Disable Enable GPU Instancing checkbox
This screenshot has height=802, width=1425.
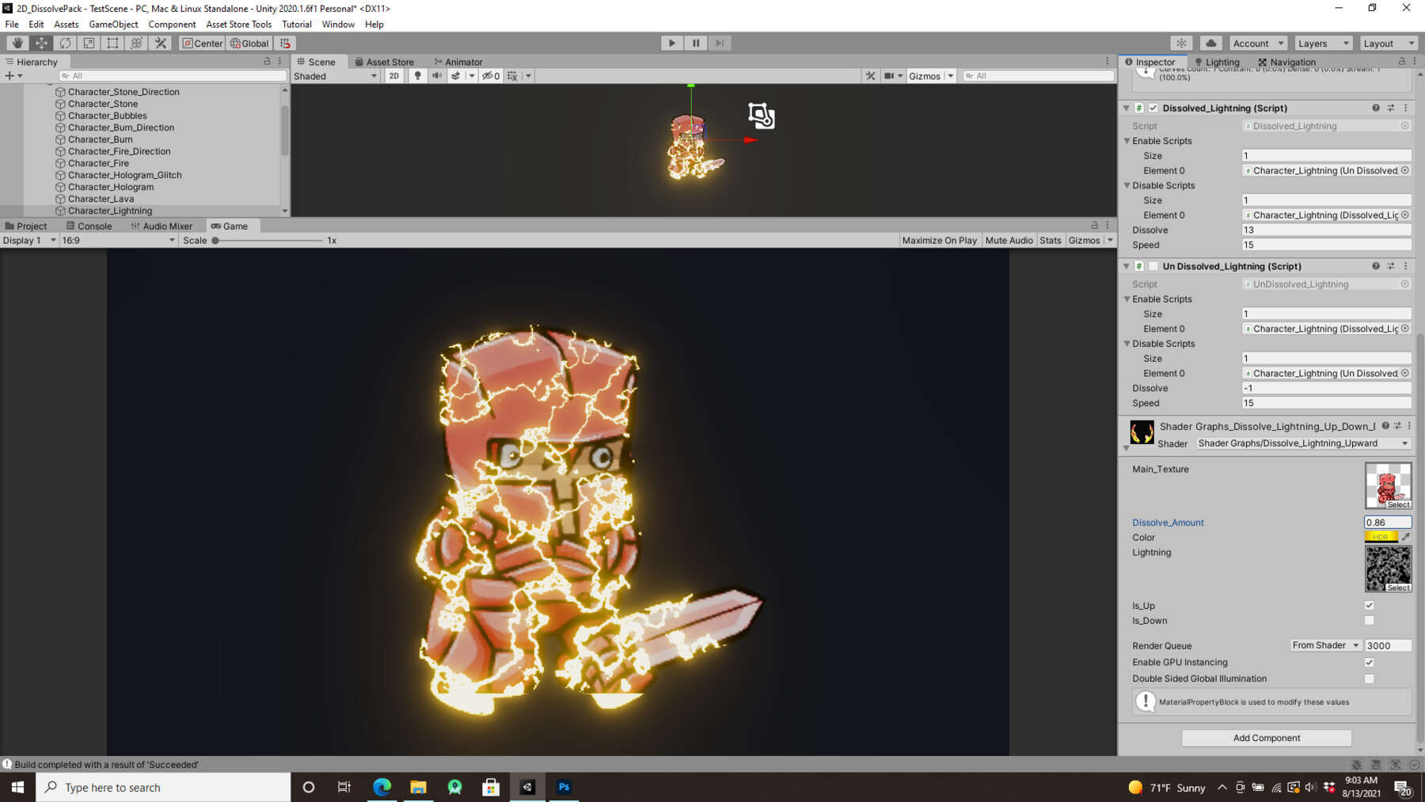[1369, 662]
